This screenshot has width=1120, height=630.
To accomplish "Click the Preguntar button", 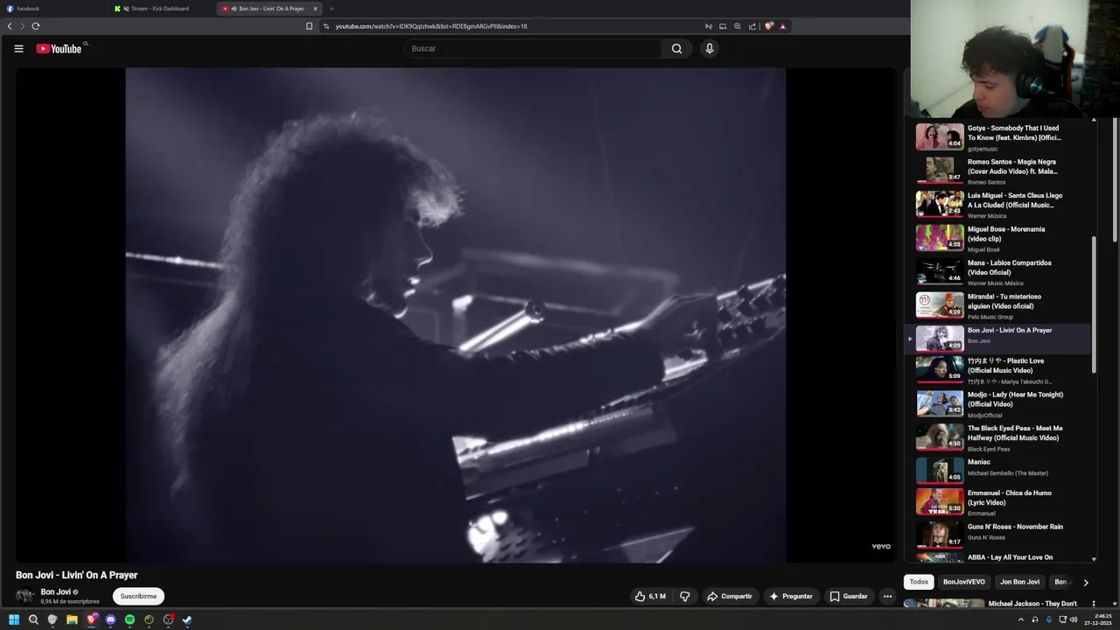I will coord(791,597).
